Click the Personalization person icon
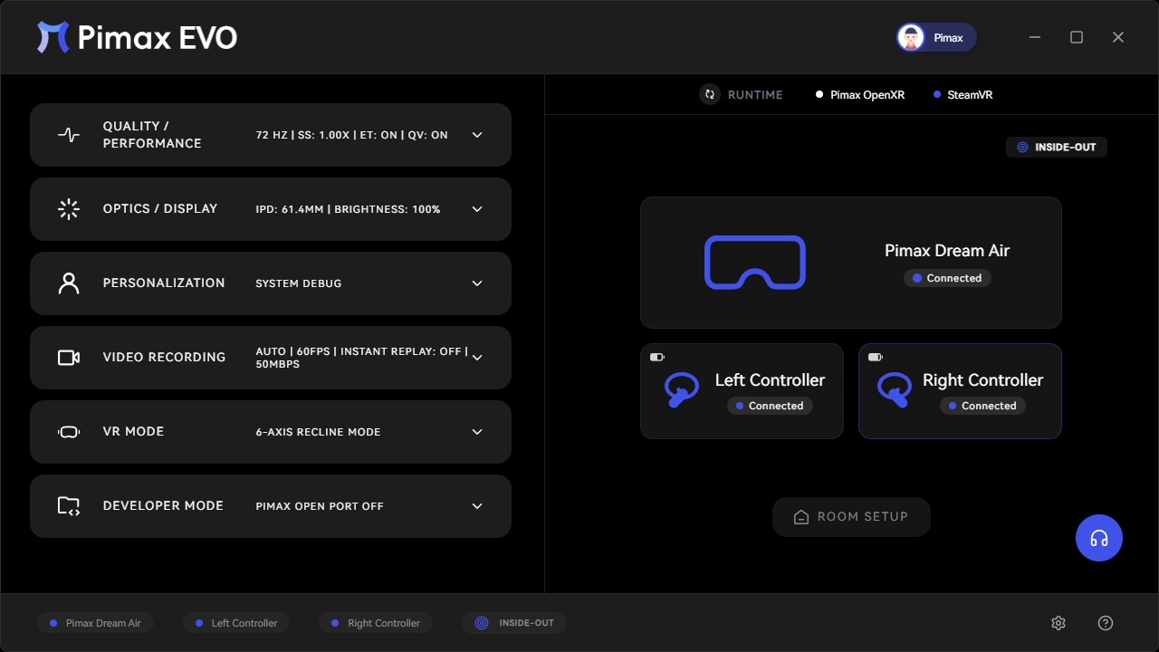 [69, 283]
